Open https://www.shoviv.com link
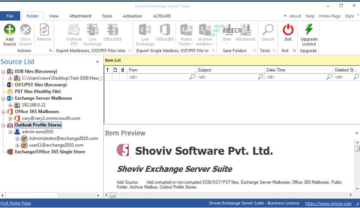 click(x=328, y=203)
